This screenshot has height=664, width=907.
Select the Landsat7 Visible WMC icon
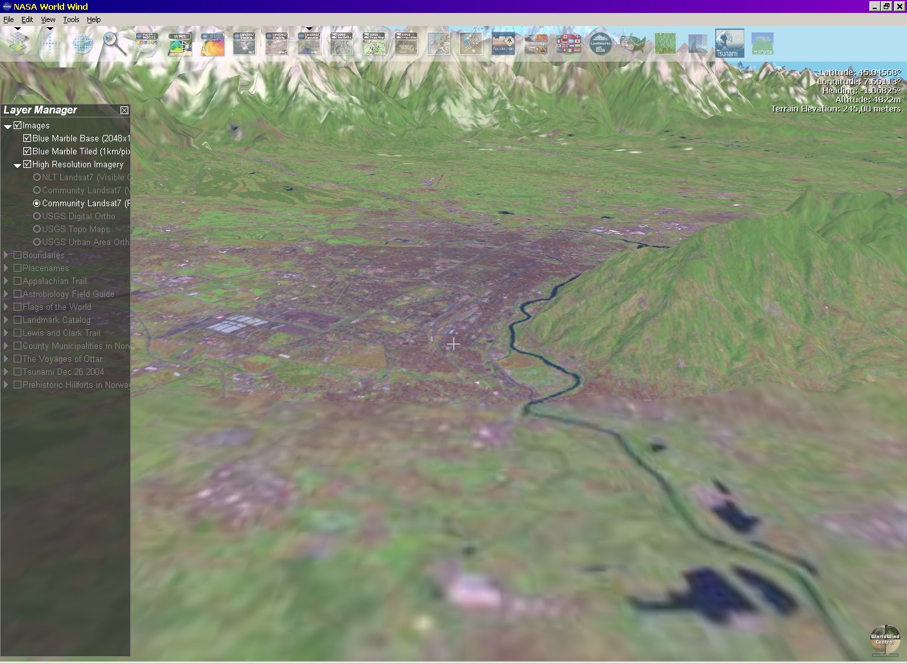[x=277, y=43]
